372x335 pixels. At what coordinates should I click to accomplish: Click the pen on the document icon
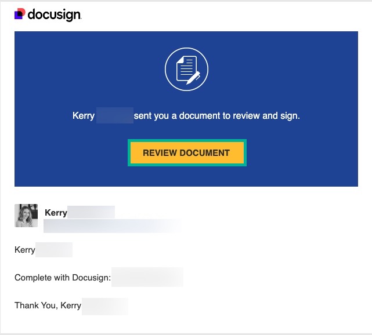(x=196, y=76)
